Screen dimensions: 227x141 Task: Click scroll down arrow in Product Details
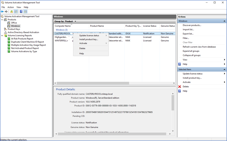click(x=173, y=131)
